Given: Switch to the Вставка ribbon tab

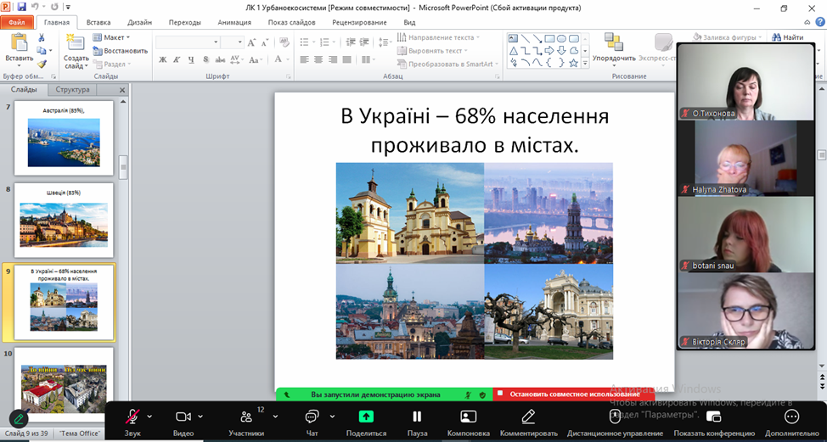Looking at the screenshot, I should [98, 23].
